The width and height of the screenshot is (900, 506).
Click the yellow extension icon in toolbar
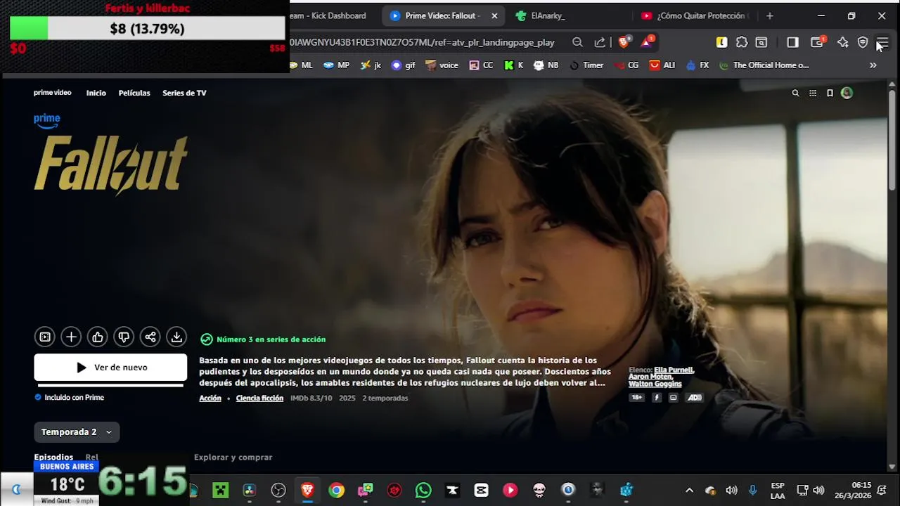click(721, 42)
